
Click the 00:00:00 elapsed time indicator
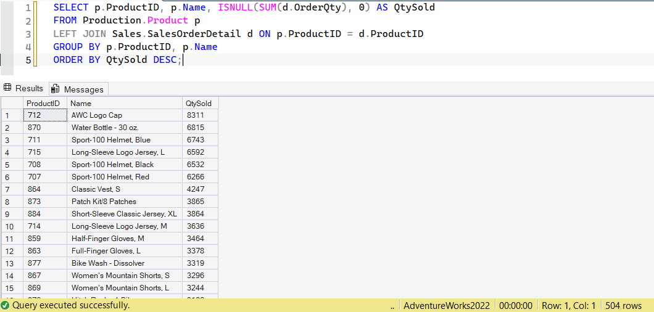[x=515, y=305]
